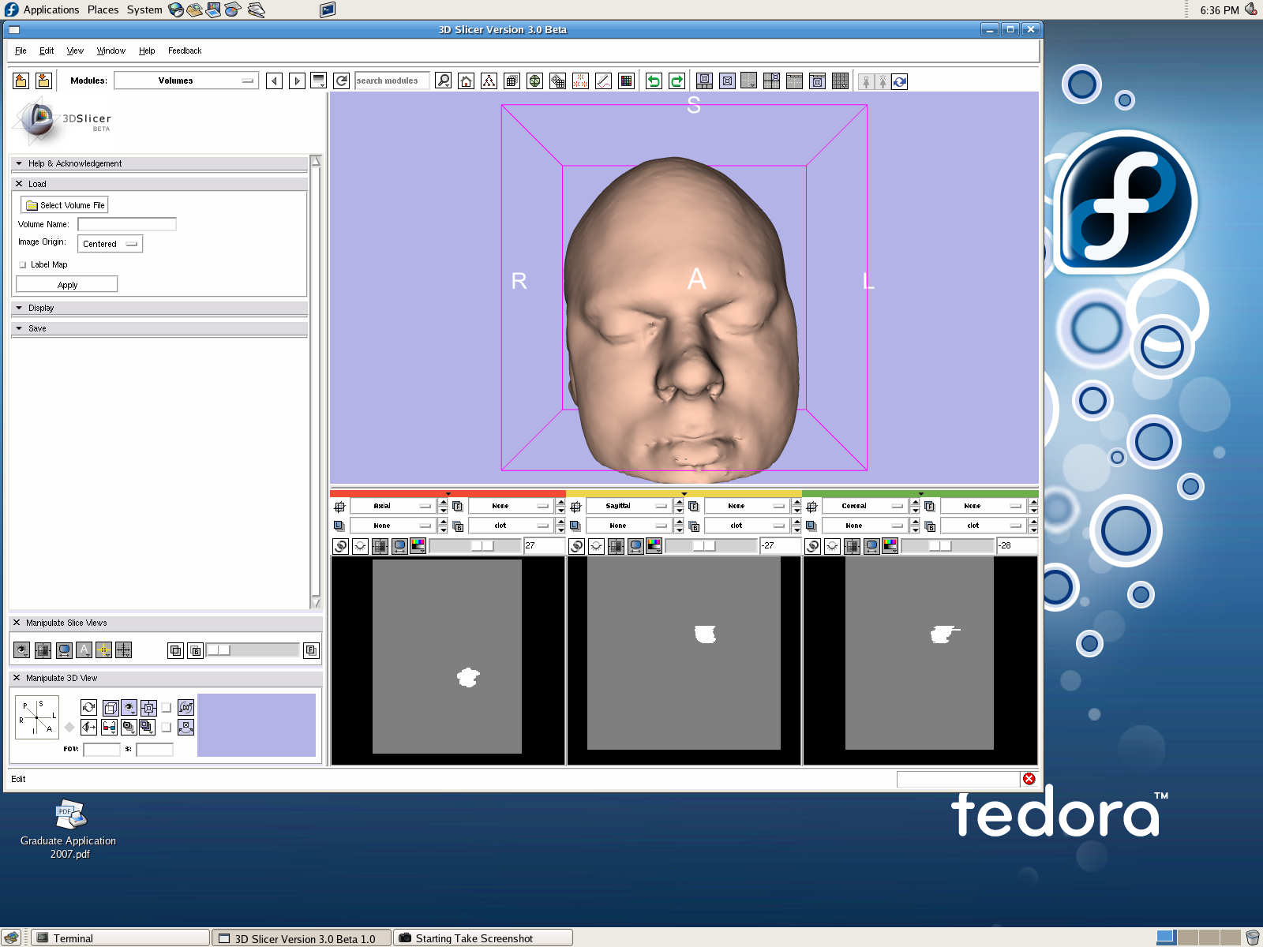Open the Feedback menu
1263x947 pixels.
[185, 51]
